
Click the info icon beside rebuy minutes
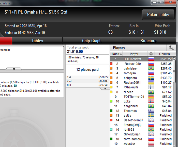[15, 86]
